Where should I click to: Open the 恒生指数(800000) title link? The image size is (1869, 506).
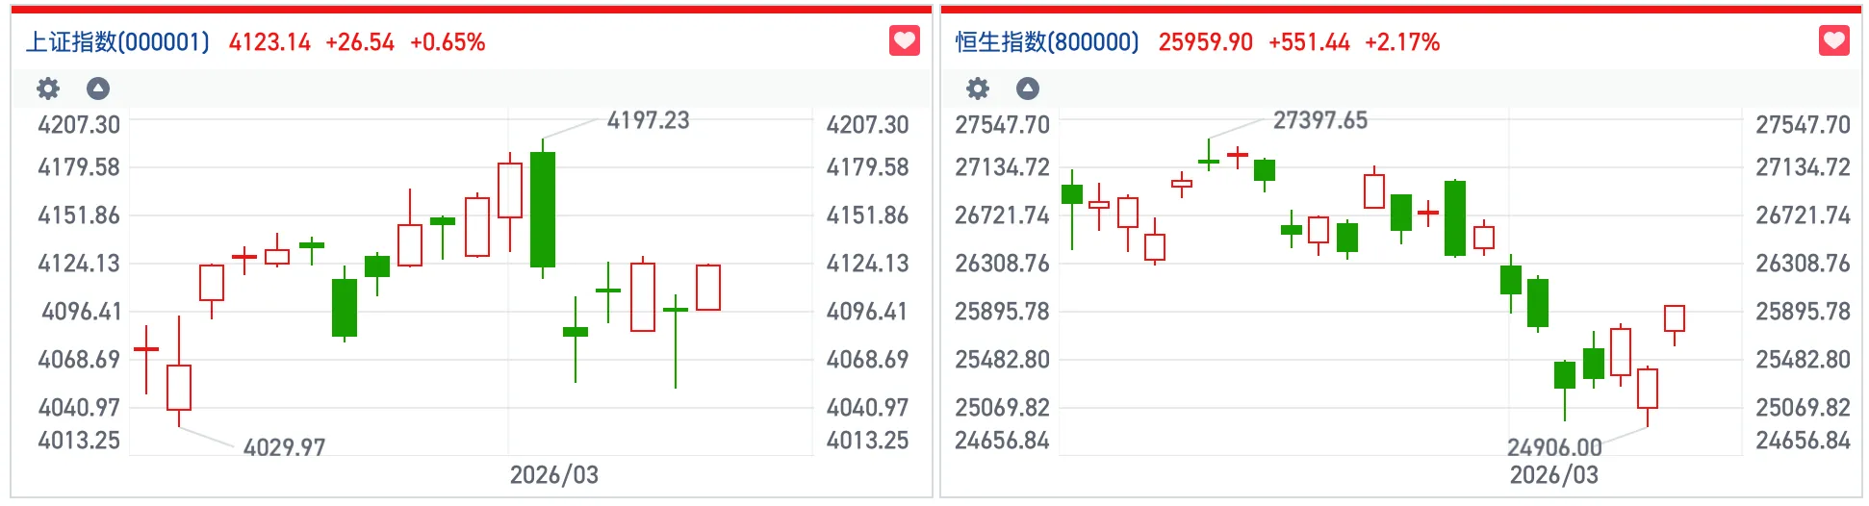[x=1047, y=42]
